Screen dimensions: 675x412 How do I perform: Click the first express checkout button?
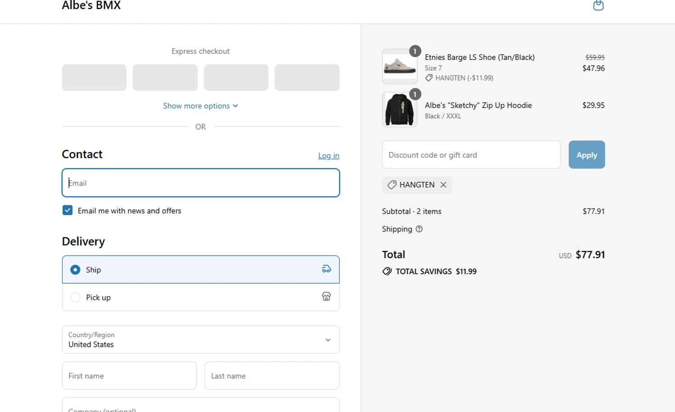click(x=94, y=77)
